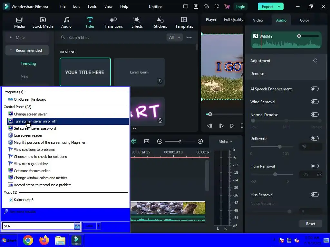Click the step-back playback icon
This screenshot has height=247, width=330.
coord(209,126)
